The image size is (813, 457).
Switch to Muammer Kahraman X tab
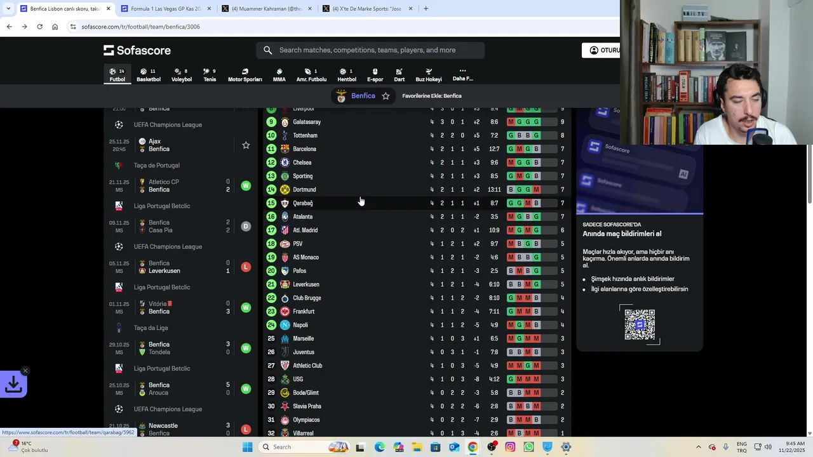pyautogui.click(x=267, y=9)
